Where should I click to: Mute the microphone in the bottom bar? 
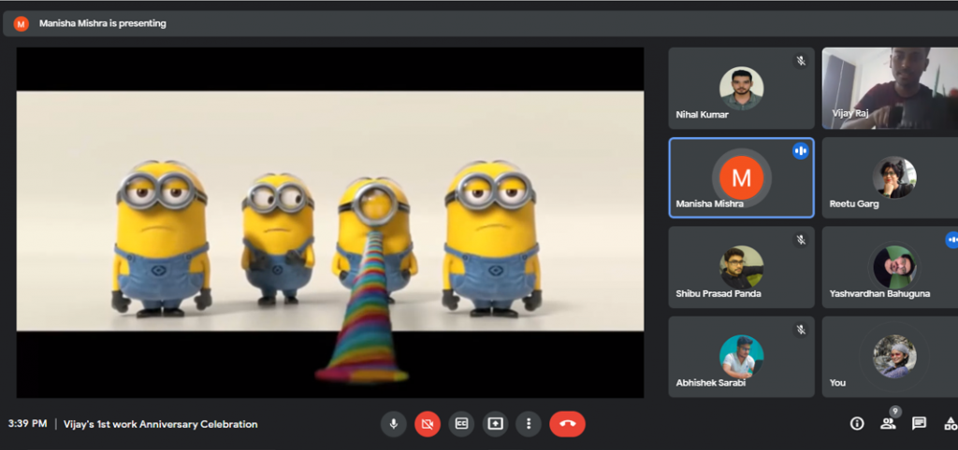pyautogui.click(x=393, y=424)
